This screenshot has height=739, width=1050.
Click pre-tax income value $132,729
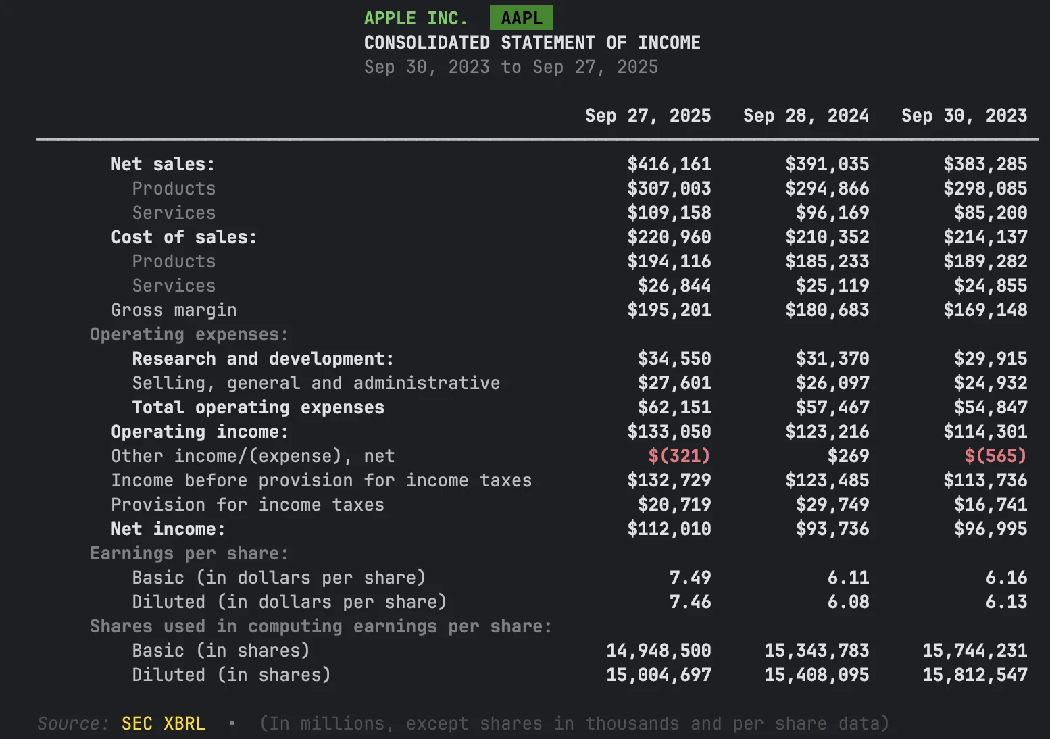669,480
